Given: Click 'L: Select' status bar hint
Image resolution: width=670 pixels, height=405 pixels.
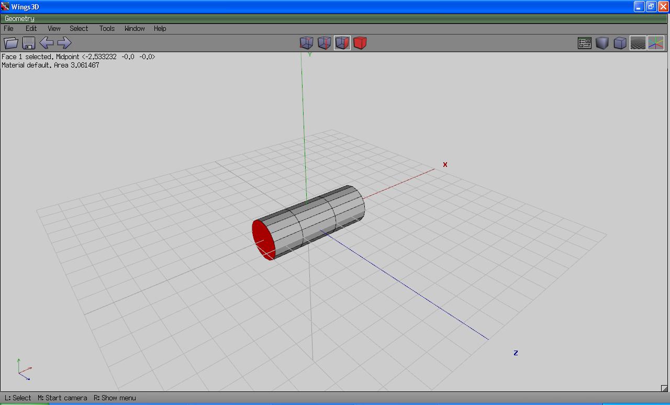Looking at the screenshot, I should (x=18, y=398).
